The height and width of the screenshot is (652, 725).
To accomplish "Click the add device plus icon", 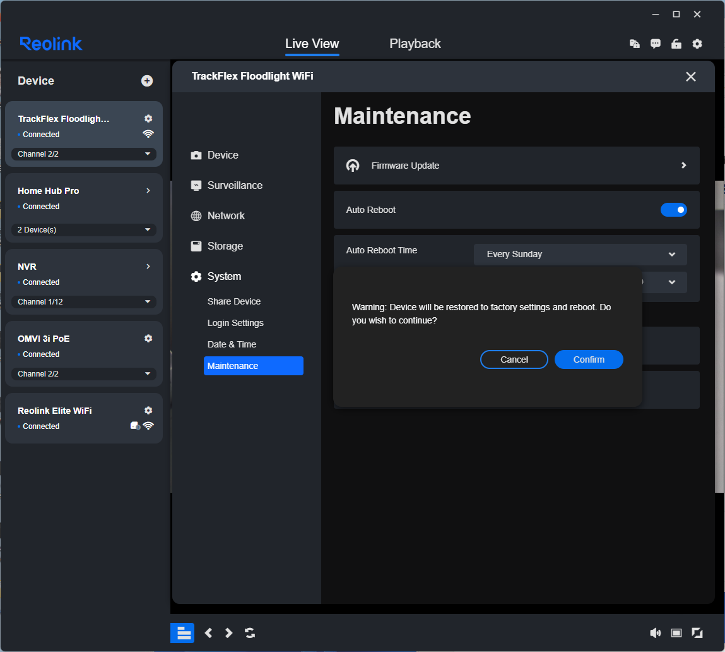I will [x=147, y=81].
